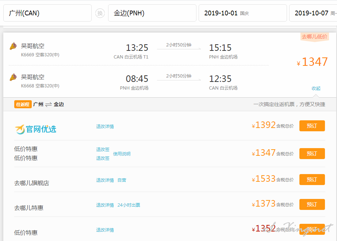The image size is (337, 241).
Task: Collapse the fare list with 收起
Action: (x=316, y=88)
